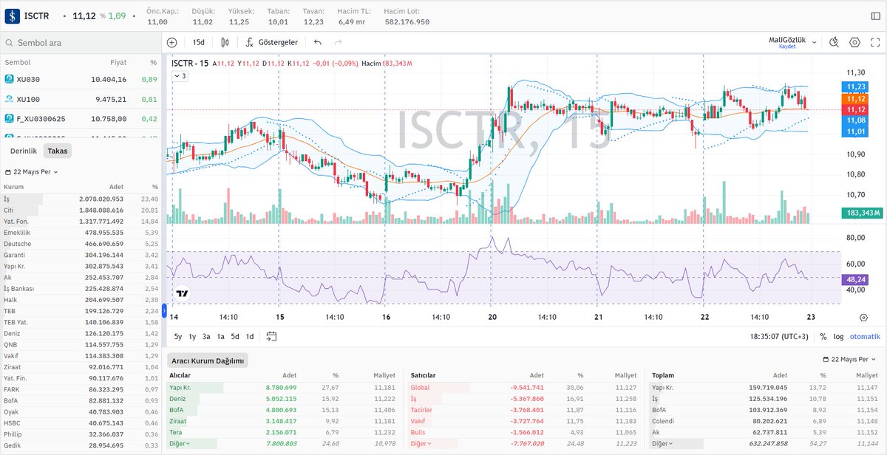This screenshot has height=455, width=887.
Task: Click the fx Göstergeler indicators button
Action: pos(271,42)
